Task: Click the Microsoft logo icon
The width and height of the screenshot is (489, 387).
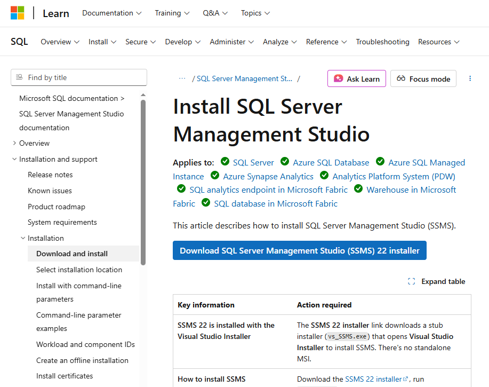Action: pyautogui.click(x=18, y=13)
